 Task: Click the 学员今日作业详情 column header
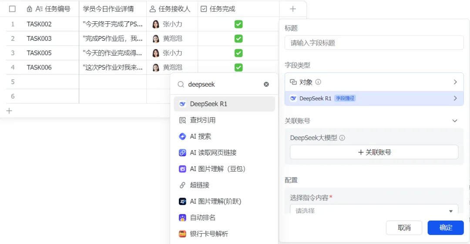tap(113, 9)
